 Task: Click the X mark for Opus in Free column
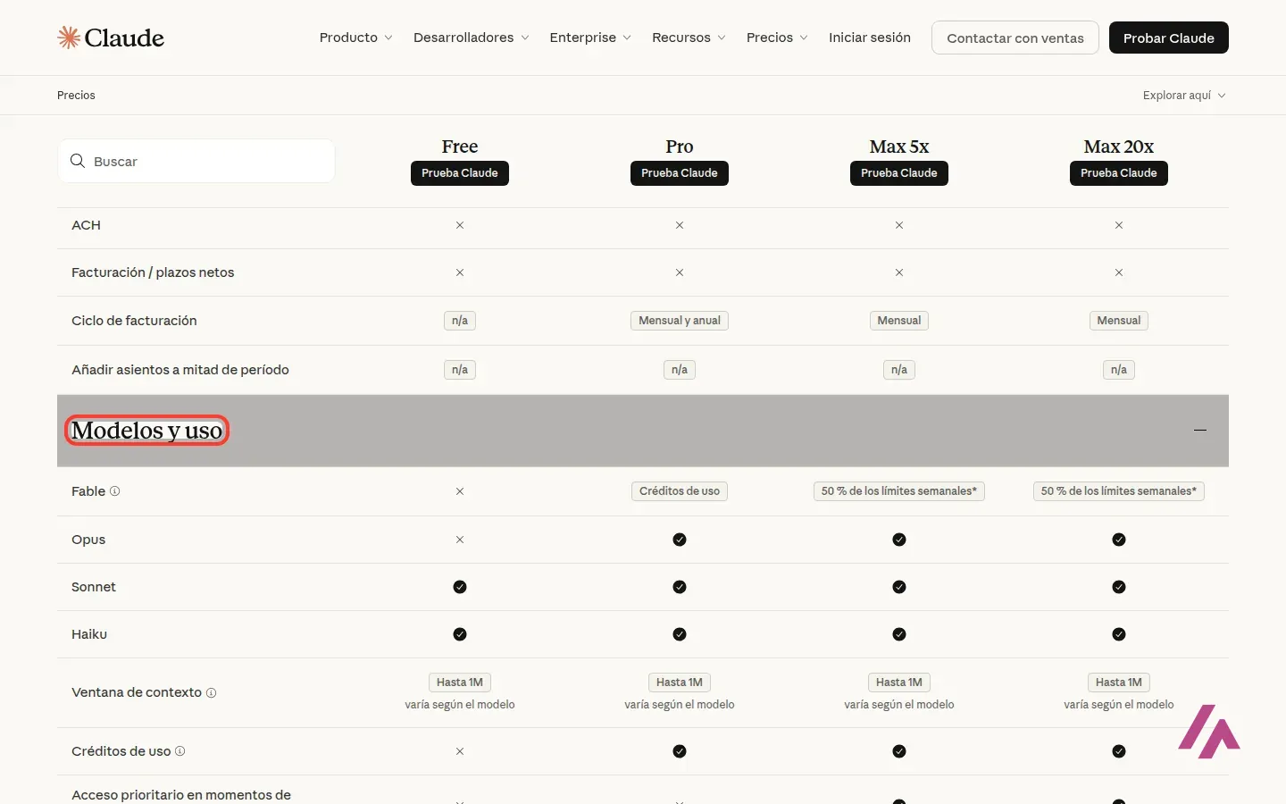pos(460,540)
